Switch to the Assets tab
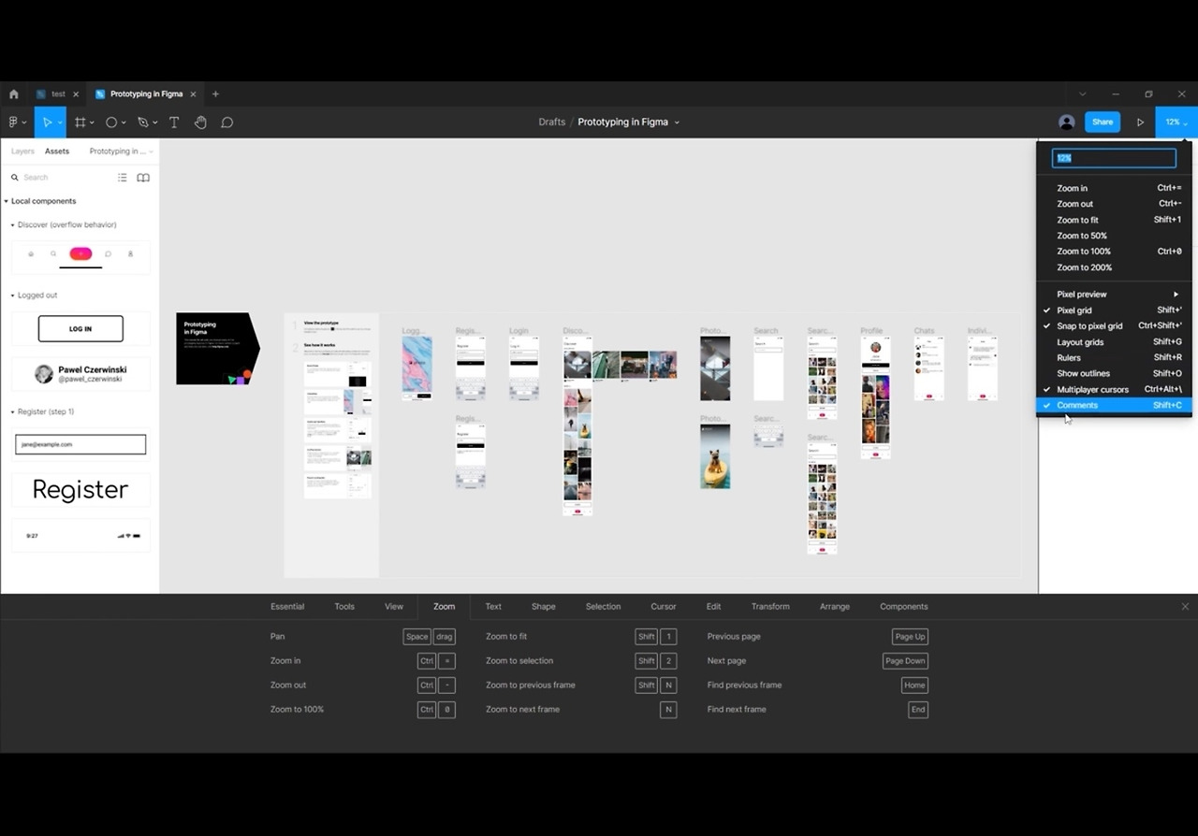This screenshot has width=1198, height=836. click(57, 151)
